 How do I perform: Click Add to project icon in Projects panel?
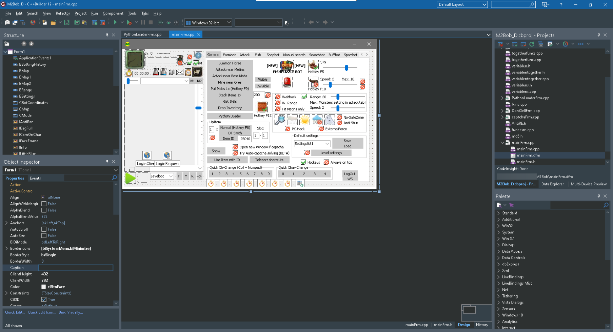515,44
